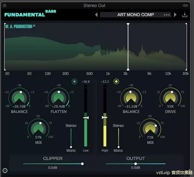Screen dimensions: 194x177
Task: Click the green Low band MIX knob
Action: (38, 129)
